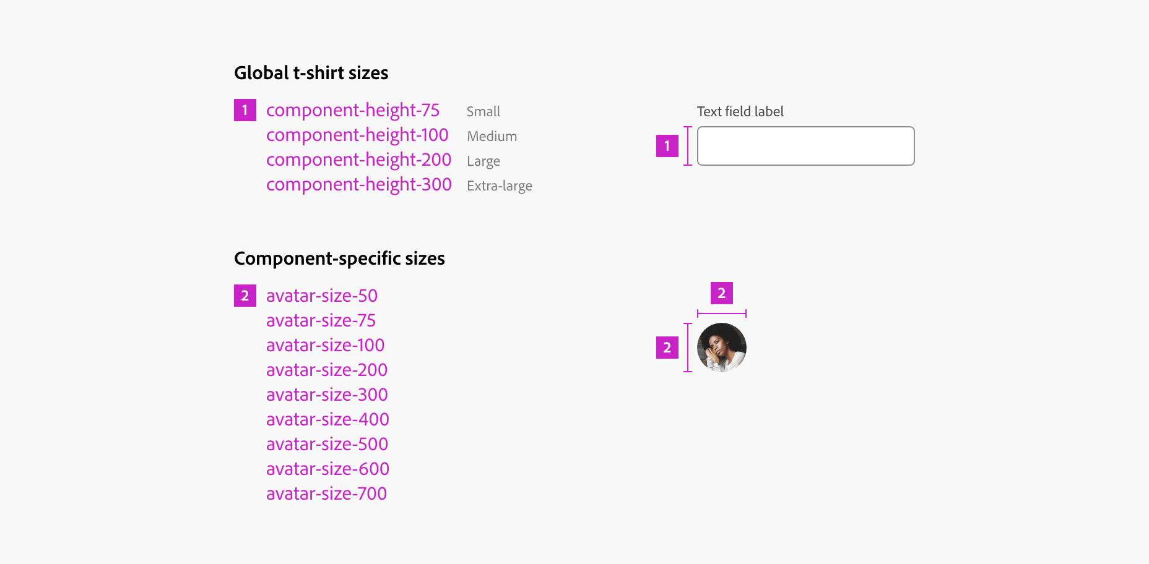Click the component-height-200 token
1149x564 pixels.
(x=358, y=160)
